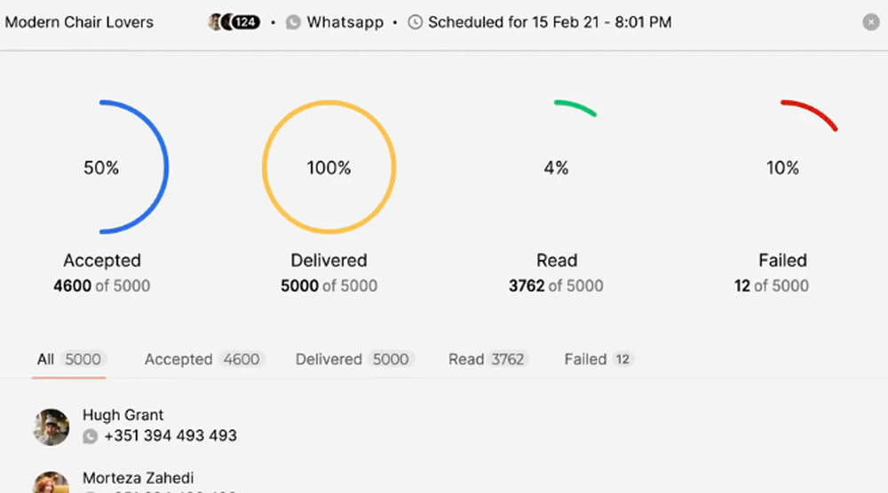Close the campaign details panel
Viewport: 888px width, 493px height.
point(871,22)
